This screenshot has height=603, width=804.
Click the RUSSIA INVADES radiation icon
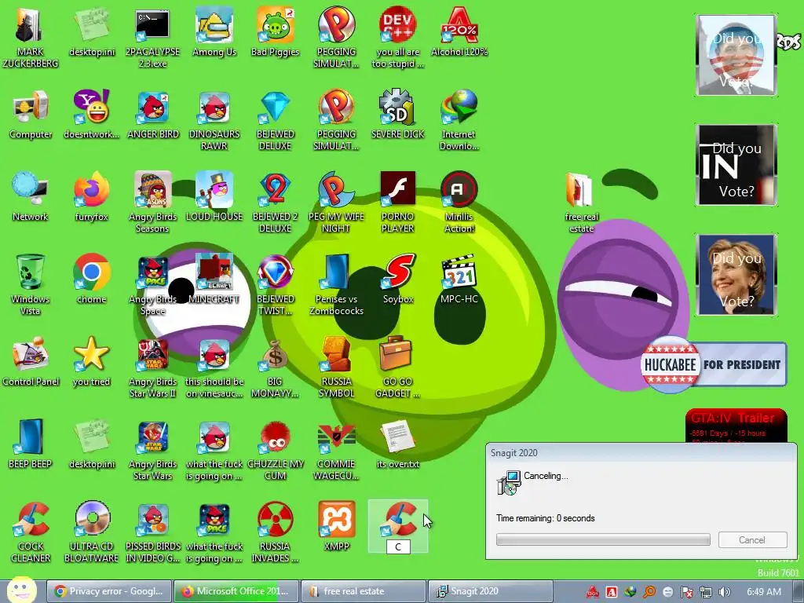275,532
